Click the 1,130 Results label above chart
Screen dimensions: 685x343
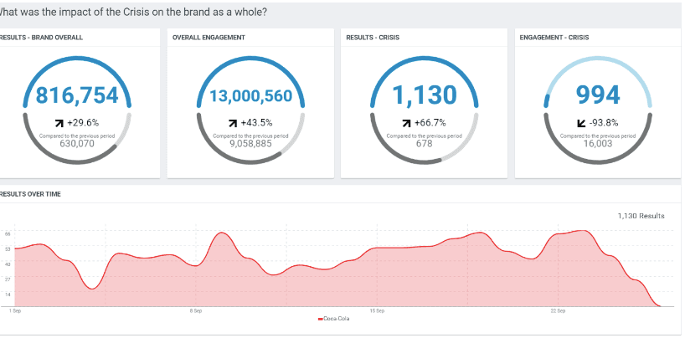tap(641, 216)
